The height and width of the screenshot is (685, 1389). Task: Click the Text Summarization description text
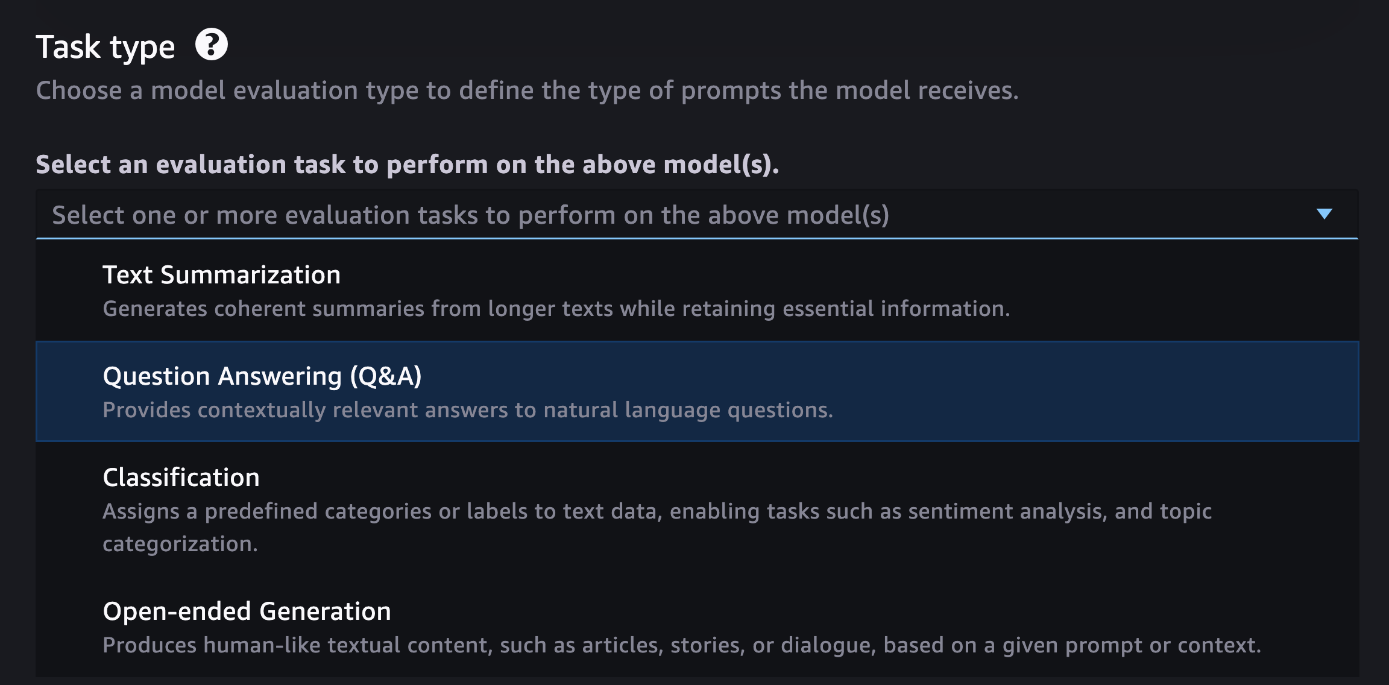pyautogui.click(x=556, y=309)
